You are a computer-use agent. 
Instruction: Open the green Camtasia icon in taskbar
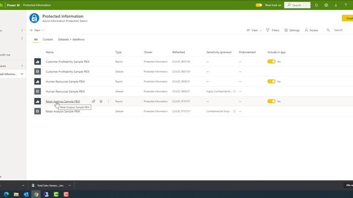(x=56, y=194)
